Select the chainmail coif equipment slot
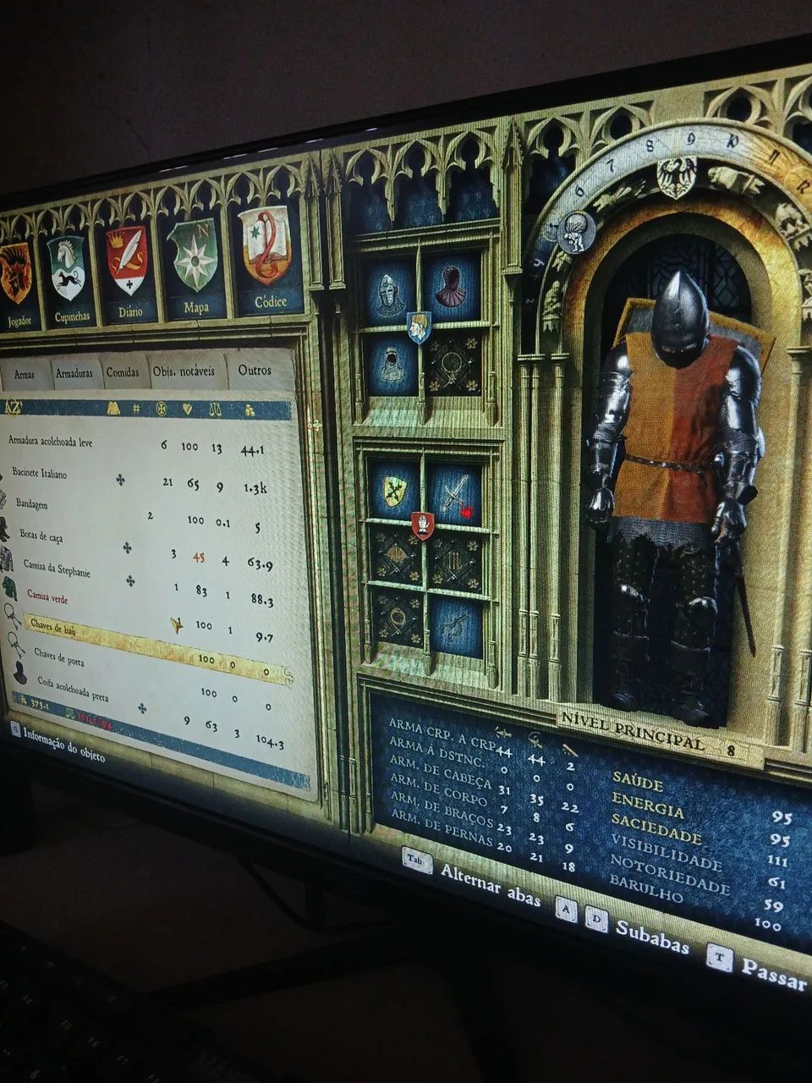 coord(390,365)
